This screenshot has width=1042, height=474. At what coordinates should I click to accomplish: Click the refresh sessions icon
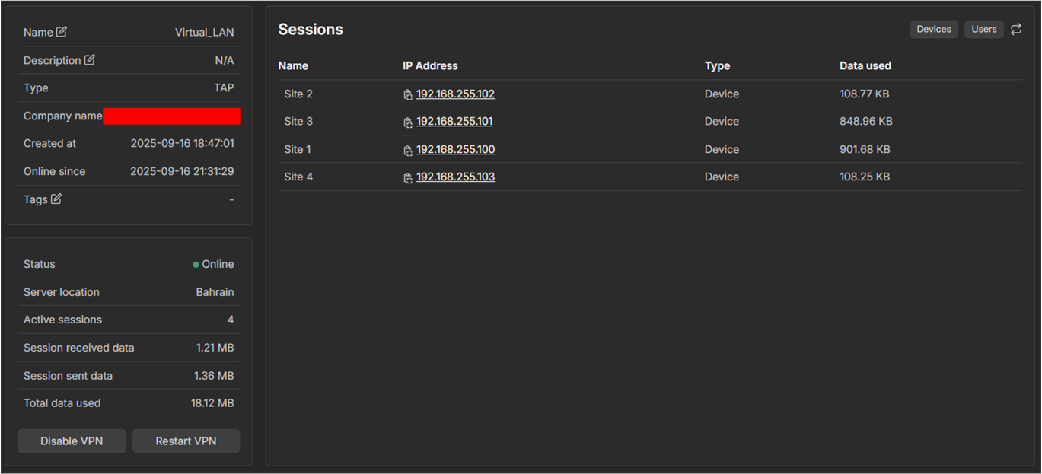click(x=1016, y=30)
